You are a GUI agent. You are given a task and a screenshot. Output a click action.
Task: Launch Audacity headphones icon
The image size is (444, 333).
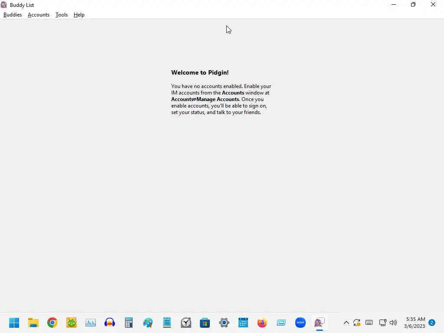point(110,323)
